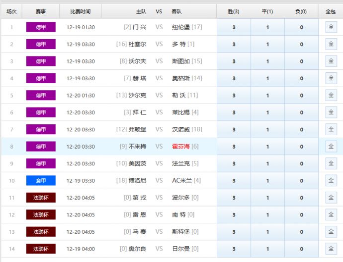Click home team 博洛尼
Screen dimensions: 343x262
click(x=137, y=180)
